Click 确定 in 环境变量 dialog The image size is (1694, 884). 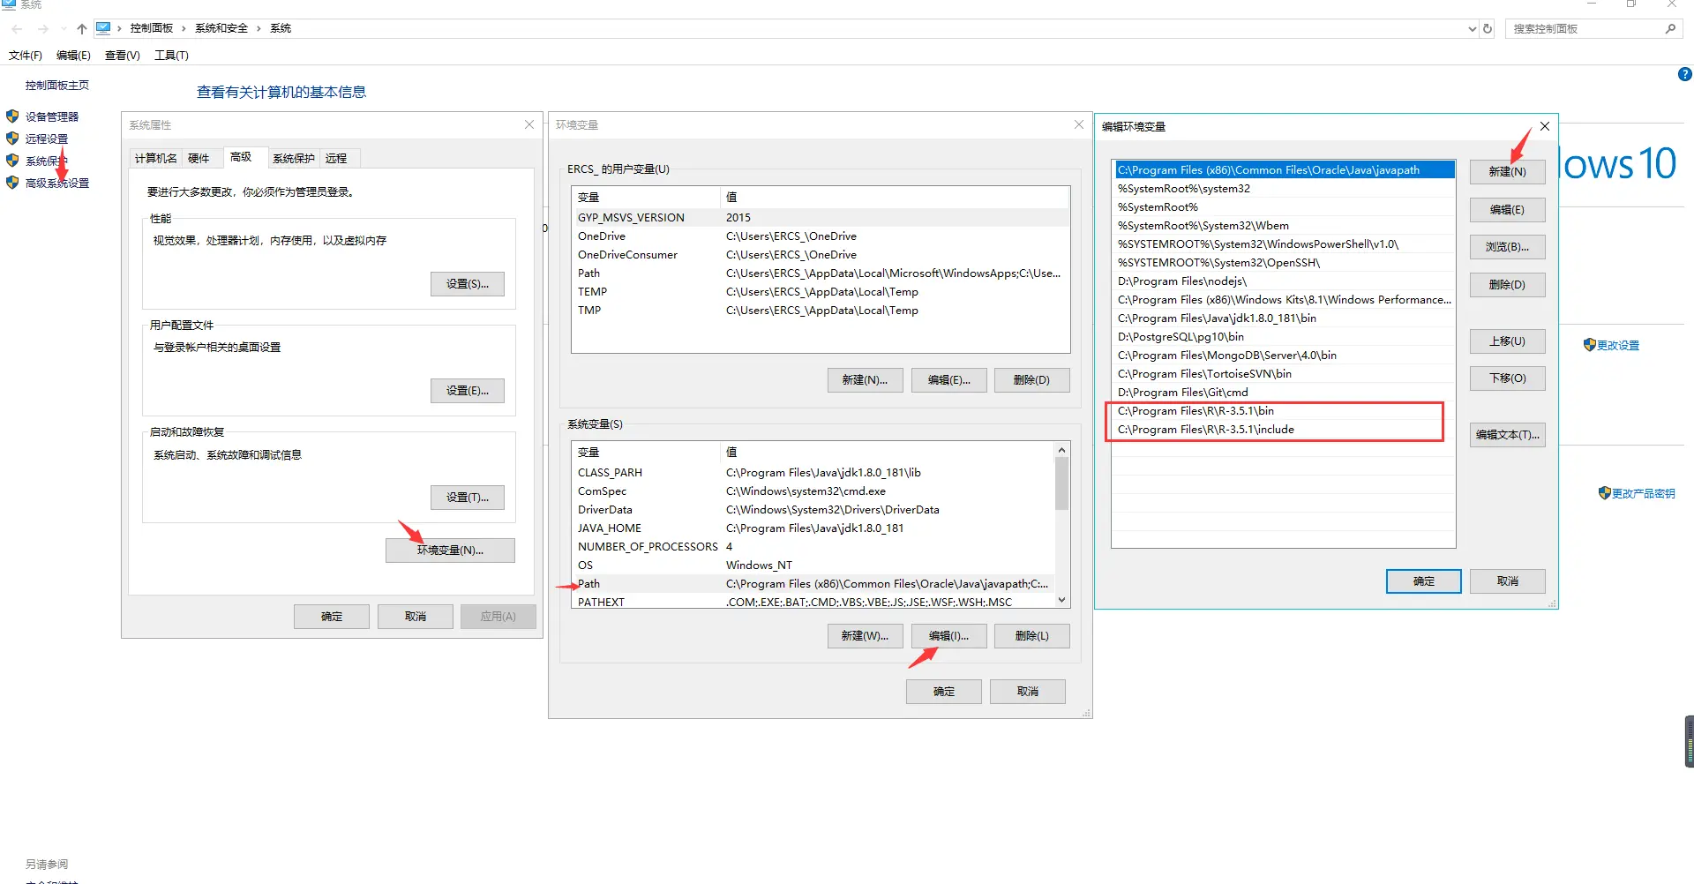click(x=944, y=692)
